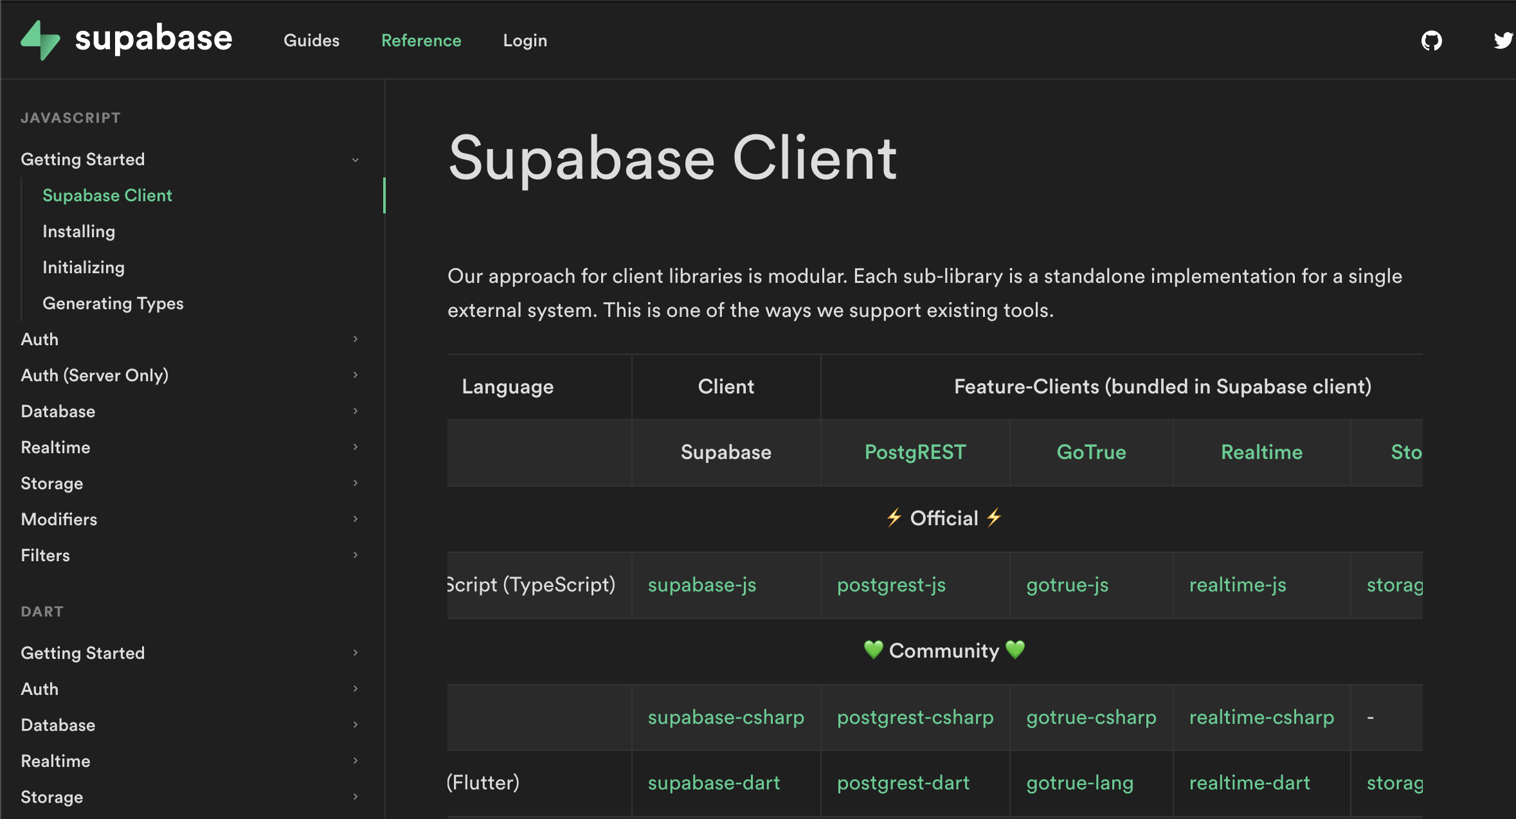Click the gotrue-csharp link
Image resolution: width=1516 pixels, height=819 pixels.
(1091, 717)
